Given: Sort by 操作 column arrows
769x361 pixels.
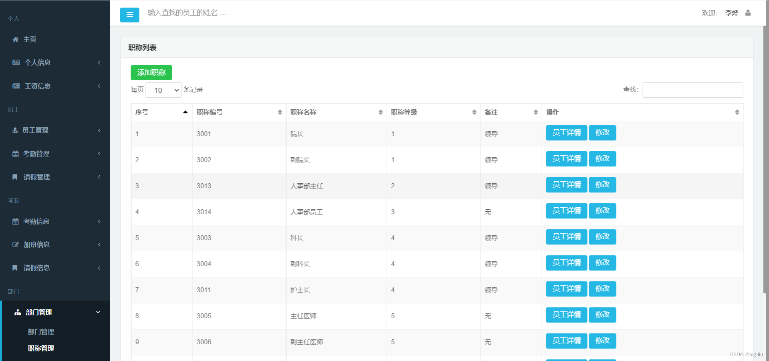Looking at the screenshot, I should click(737, 112).
